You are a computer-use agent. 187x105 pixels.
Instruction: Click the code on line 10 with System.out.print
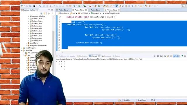[116, 30]
